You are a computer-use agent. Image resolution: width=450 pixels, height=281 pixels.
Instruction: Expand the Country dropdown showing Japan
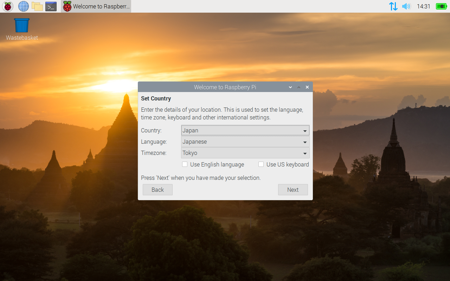[245, 130]
